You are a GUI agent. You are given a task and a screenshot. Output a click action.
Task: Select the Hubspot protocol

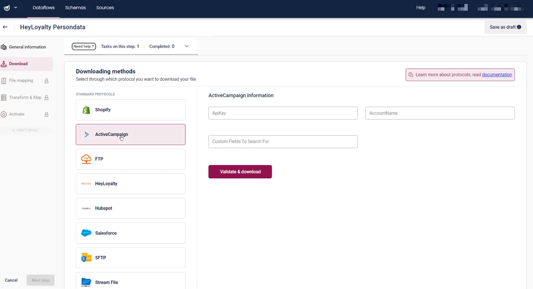(131, 208)
